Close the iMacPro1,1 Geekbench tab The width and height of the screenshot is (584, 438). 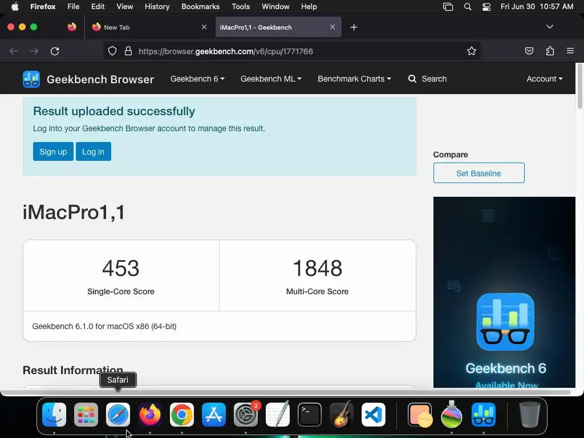click(x=332, y=27)
